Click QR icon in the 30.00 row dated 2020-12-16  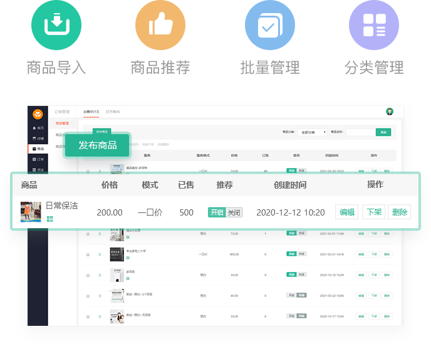pos(128,279)
